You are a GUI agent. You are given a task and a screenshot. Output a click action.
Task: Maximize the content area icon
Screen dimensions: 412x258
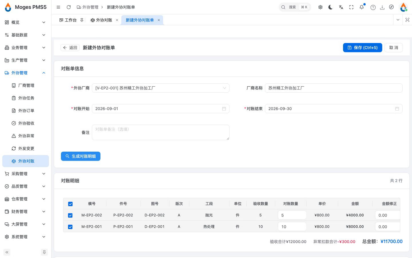point(407,20)
